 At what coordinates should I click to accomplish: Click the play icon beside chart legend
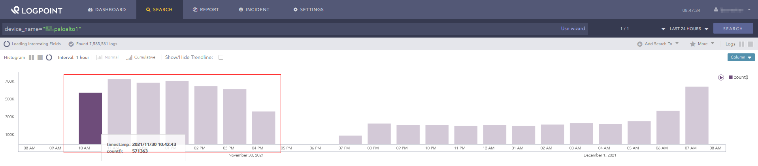click(x=721, y=77)
